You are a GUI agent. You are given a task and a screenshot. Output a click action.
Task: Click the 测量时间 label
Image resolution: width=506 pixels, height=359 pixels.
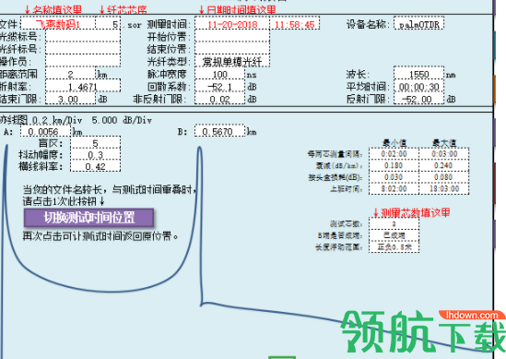[x=169, y=24]
